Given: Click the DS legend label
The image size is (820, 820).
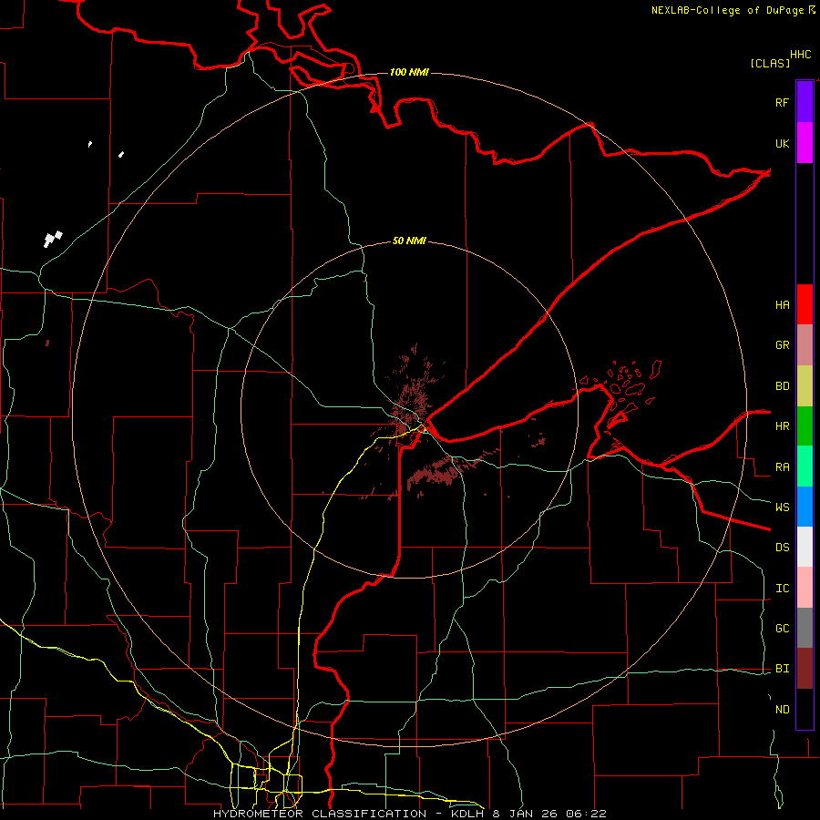Looking at the screenshot, I should [x=782, y=548].
